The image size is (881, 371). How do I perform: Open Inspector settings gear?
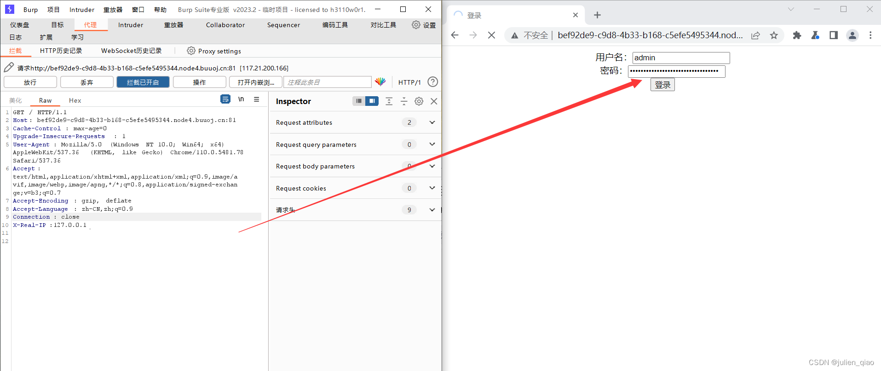419,101
